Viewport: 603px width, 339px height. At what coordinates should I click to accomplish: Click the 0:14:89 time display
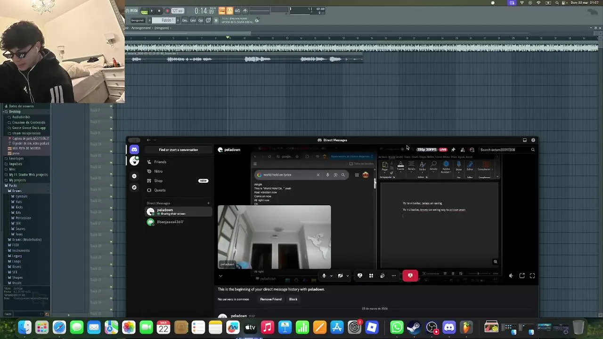204,11
